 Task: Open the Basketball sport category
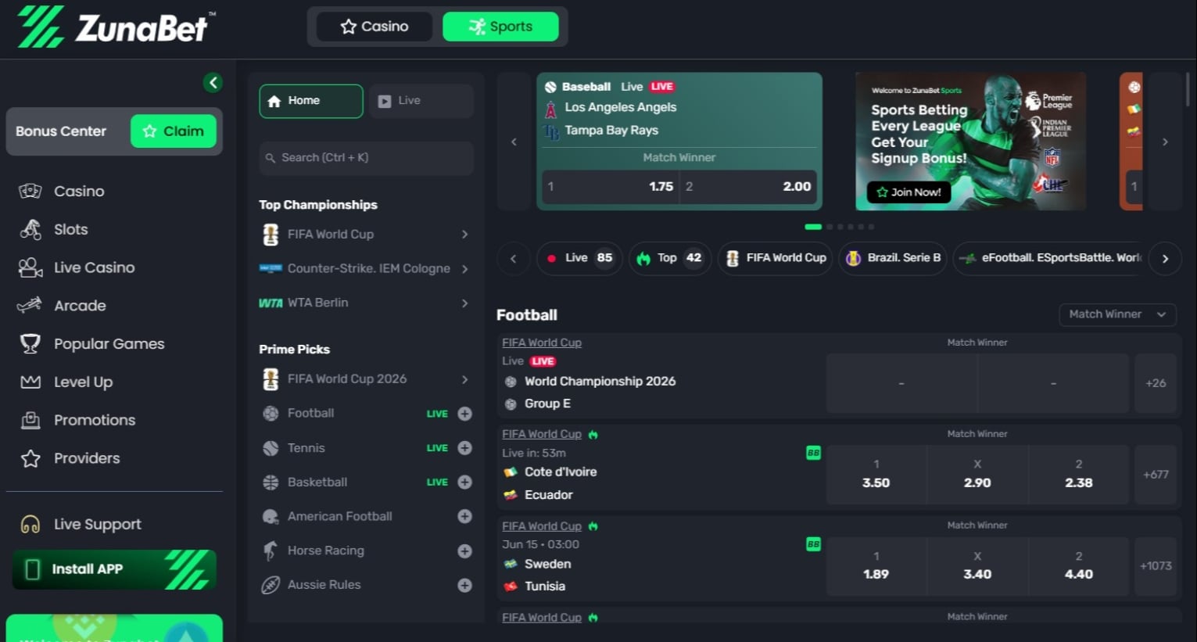click(x=317, y=482)
